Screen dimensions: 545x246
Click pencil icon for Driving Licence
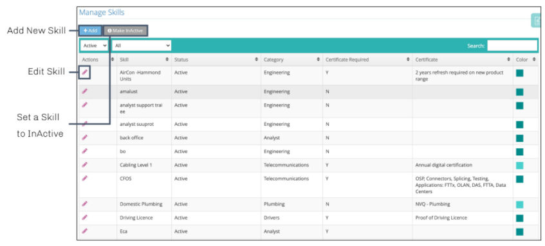[x=85, y=218]
